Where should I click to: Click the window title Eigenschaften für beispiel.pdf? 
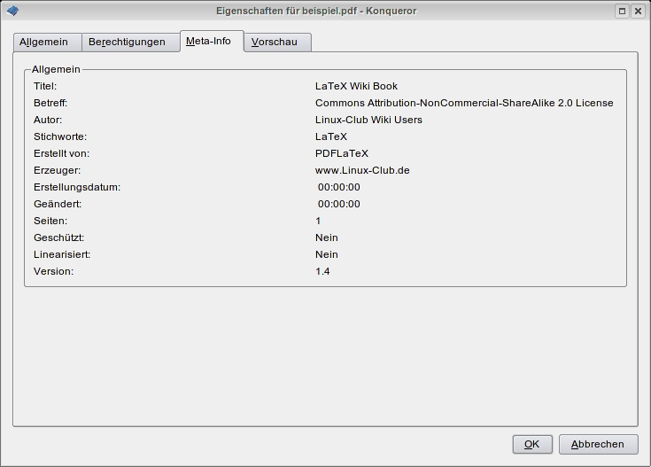286,11
